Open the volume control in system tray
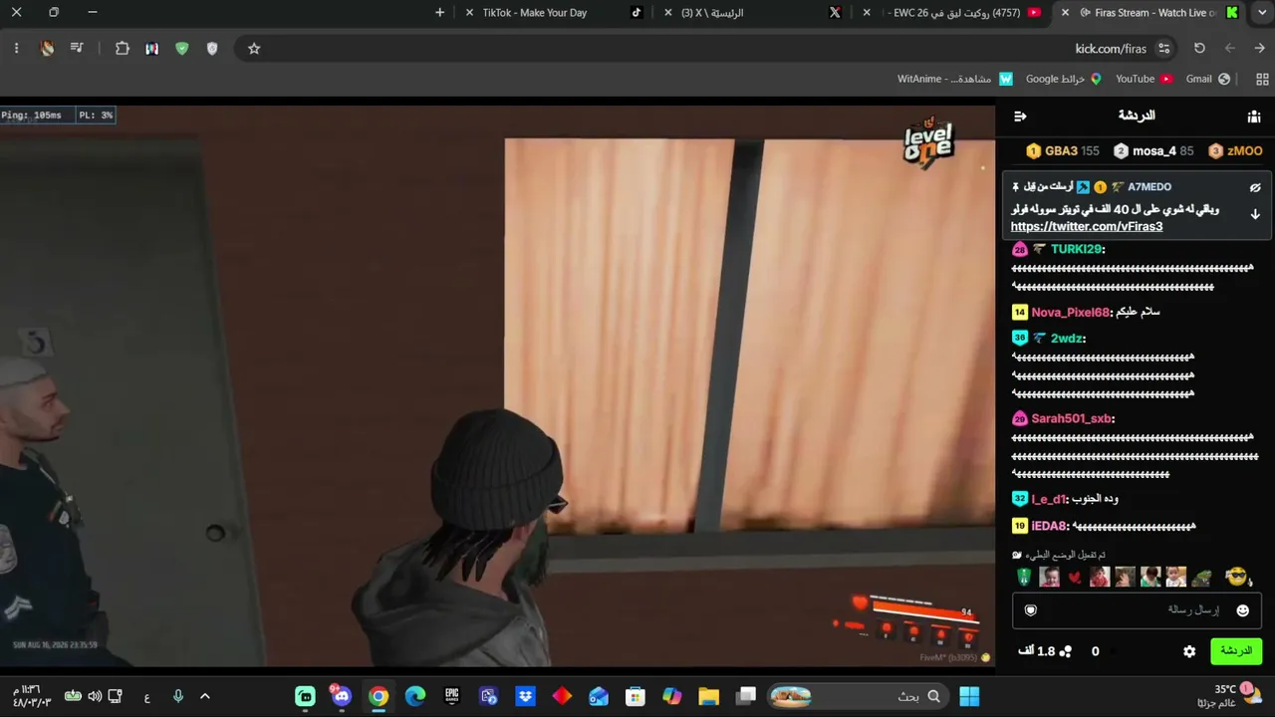Viewport: 1275px width, 717px height. (94, 696)
